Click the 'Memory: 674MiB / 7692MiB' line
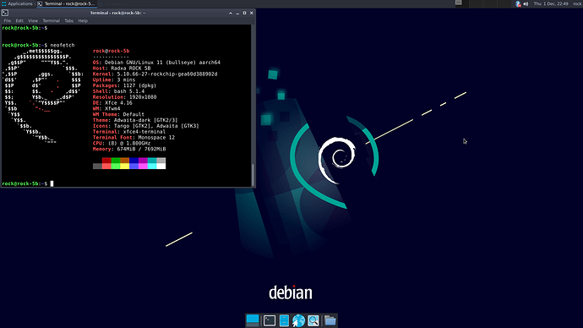 pos(129,149)
